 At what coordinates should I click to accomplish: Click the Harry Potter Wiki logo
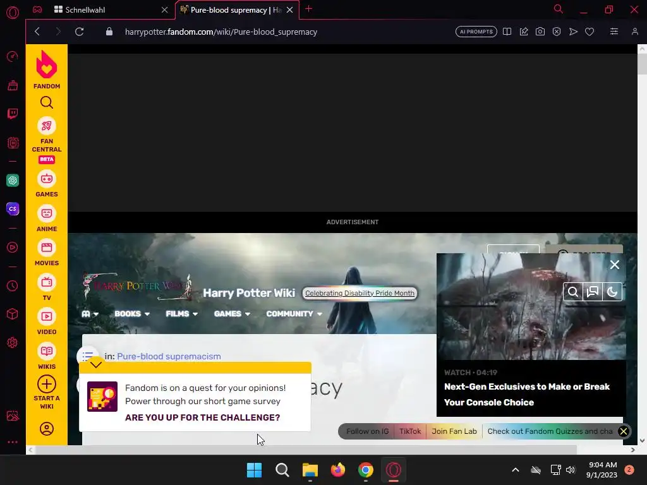(136, 286)
